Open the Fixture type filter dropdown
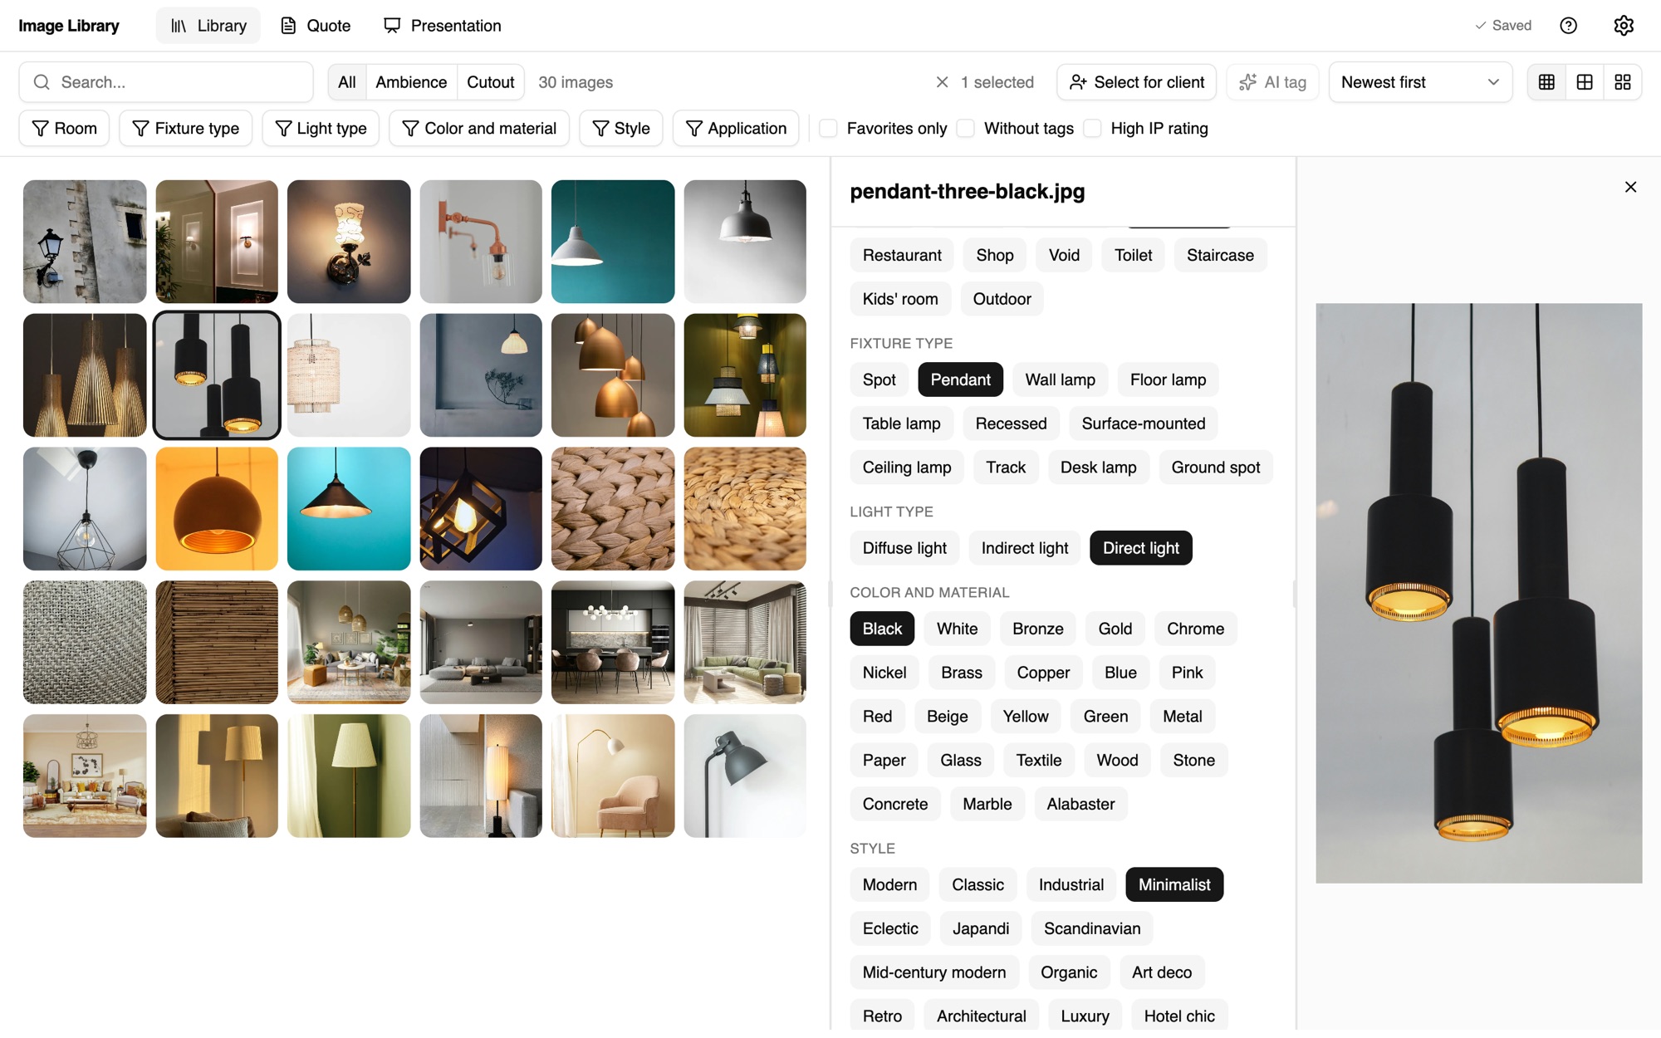 point(185,129)
